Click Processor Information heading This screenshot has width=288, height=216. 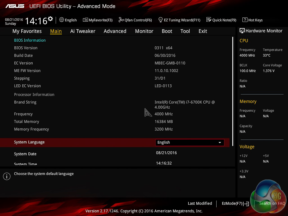pos(34,94)
